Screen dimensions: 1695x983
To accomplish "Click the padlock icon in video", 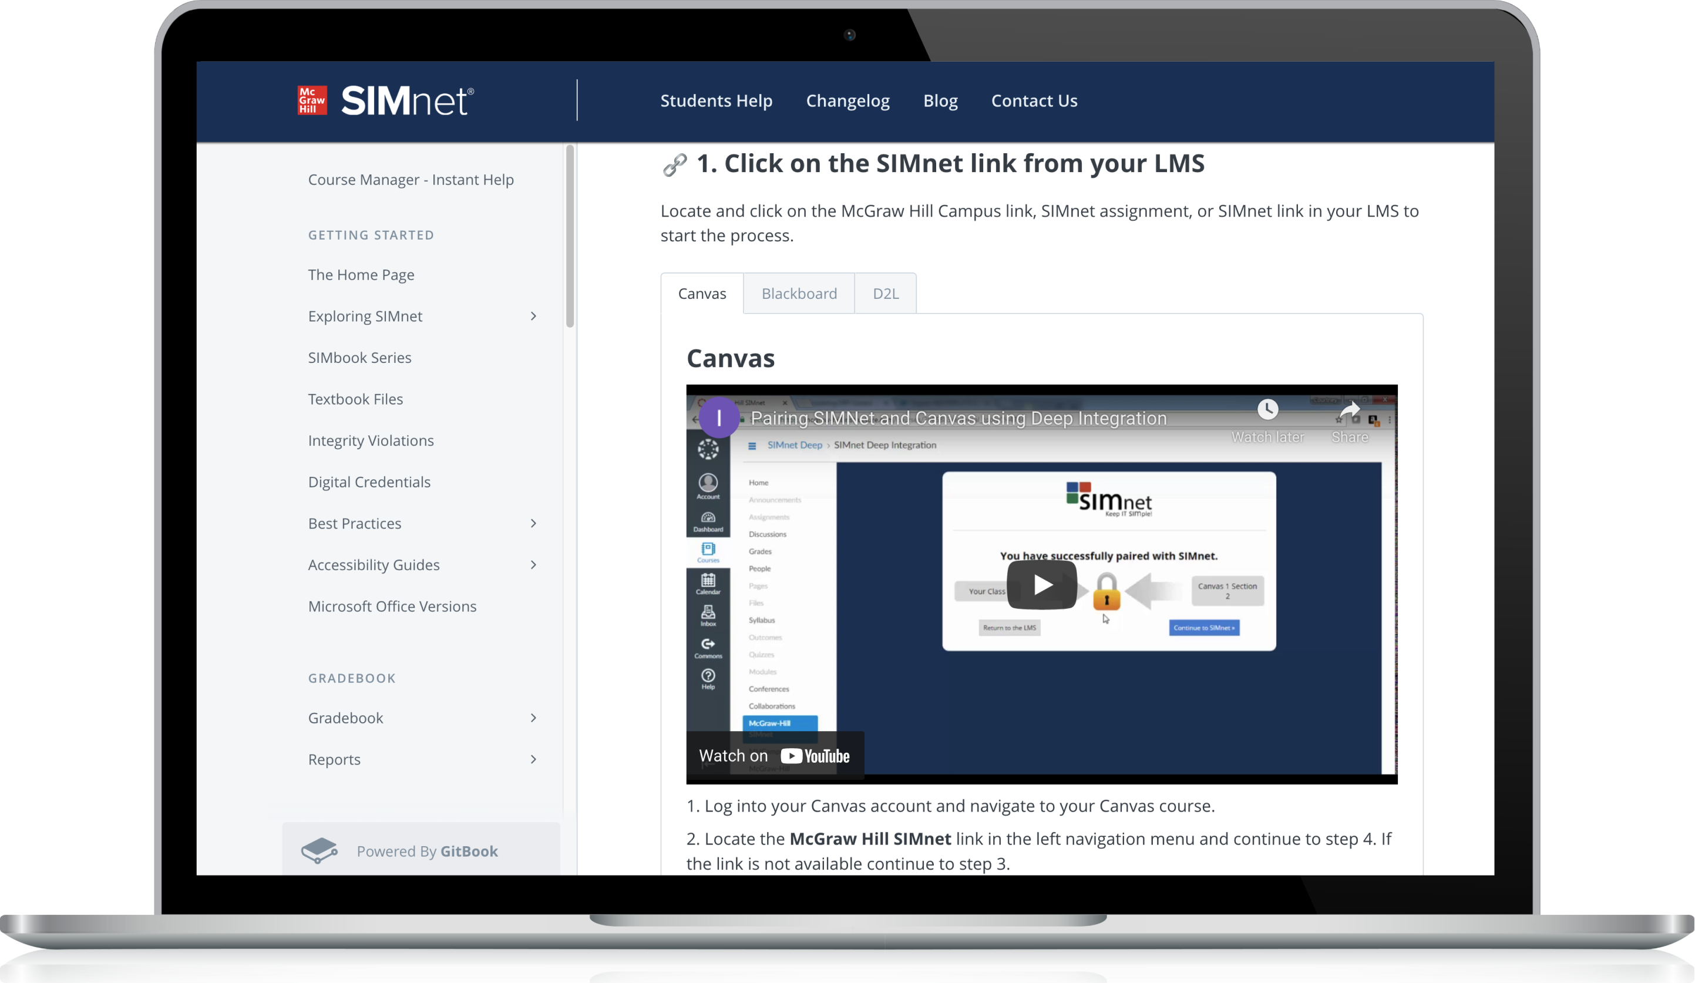I will [x=1107, y=591].
